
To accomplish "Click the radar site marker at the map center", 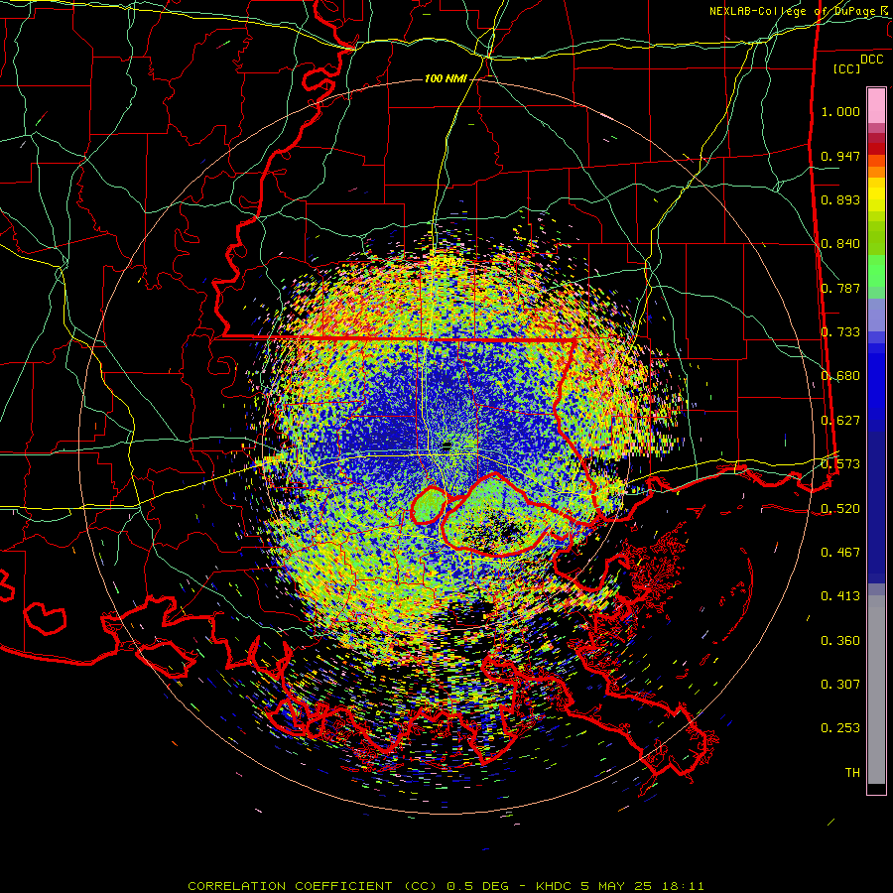I will click(x=446, y=446).
